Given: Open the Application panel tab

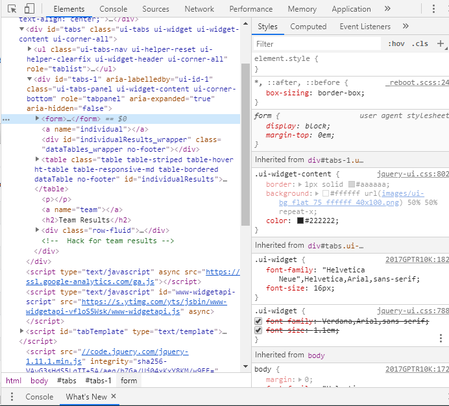Looking at the screenshot, I should pos(352,9).
